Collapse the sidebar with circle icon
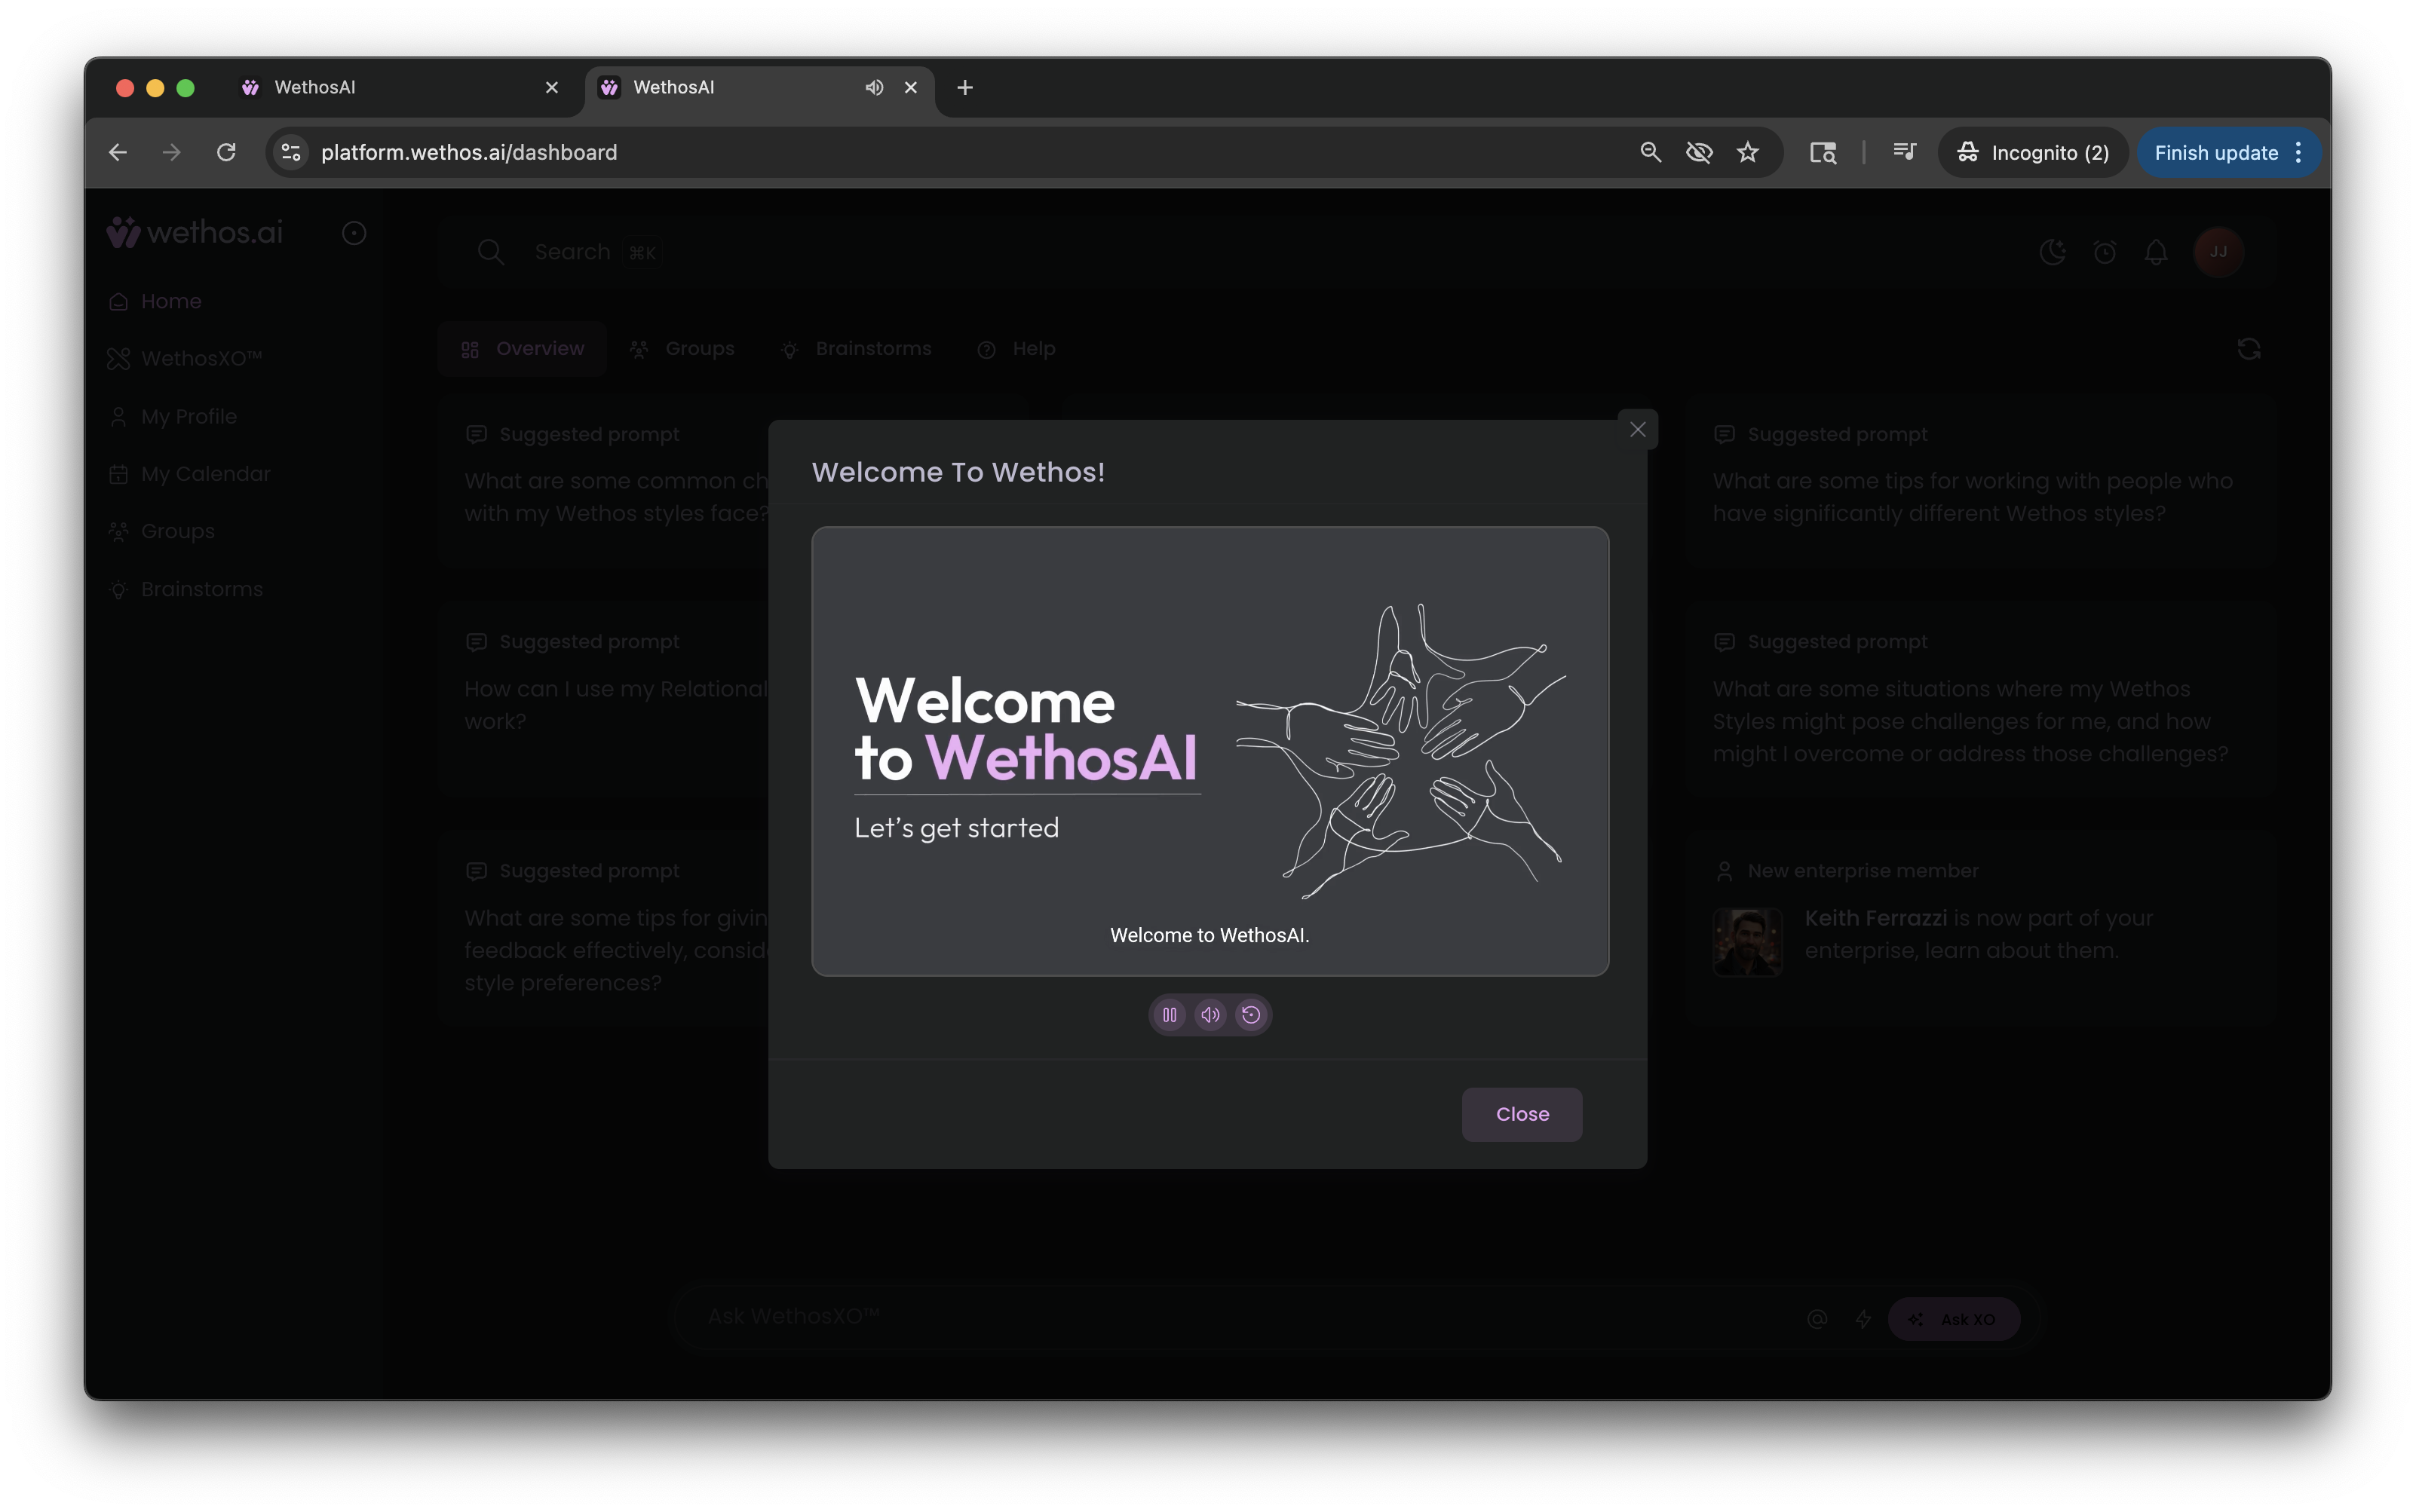This screenshot has height=1512, width=2416. tap(353, 233)
